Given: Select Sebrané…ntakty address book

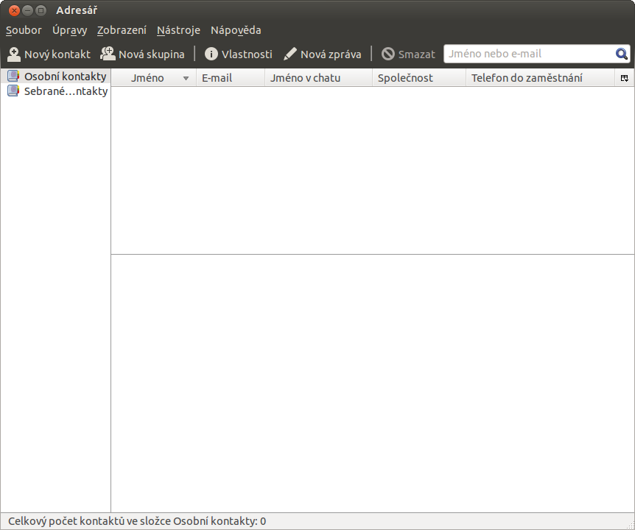Looking at the screenshot, I should click(55, 91).
